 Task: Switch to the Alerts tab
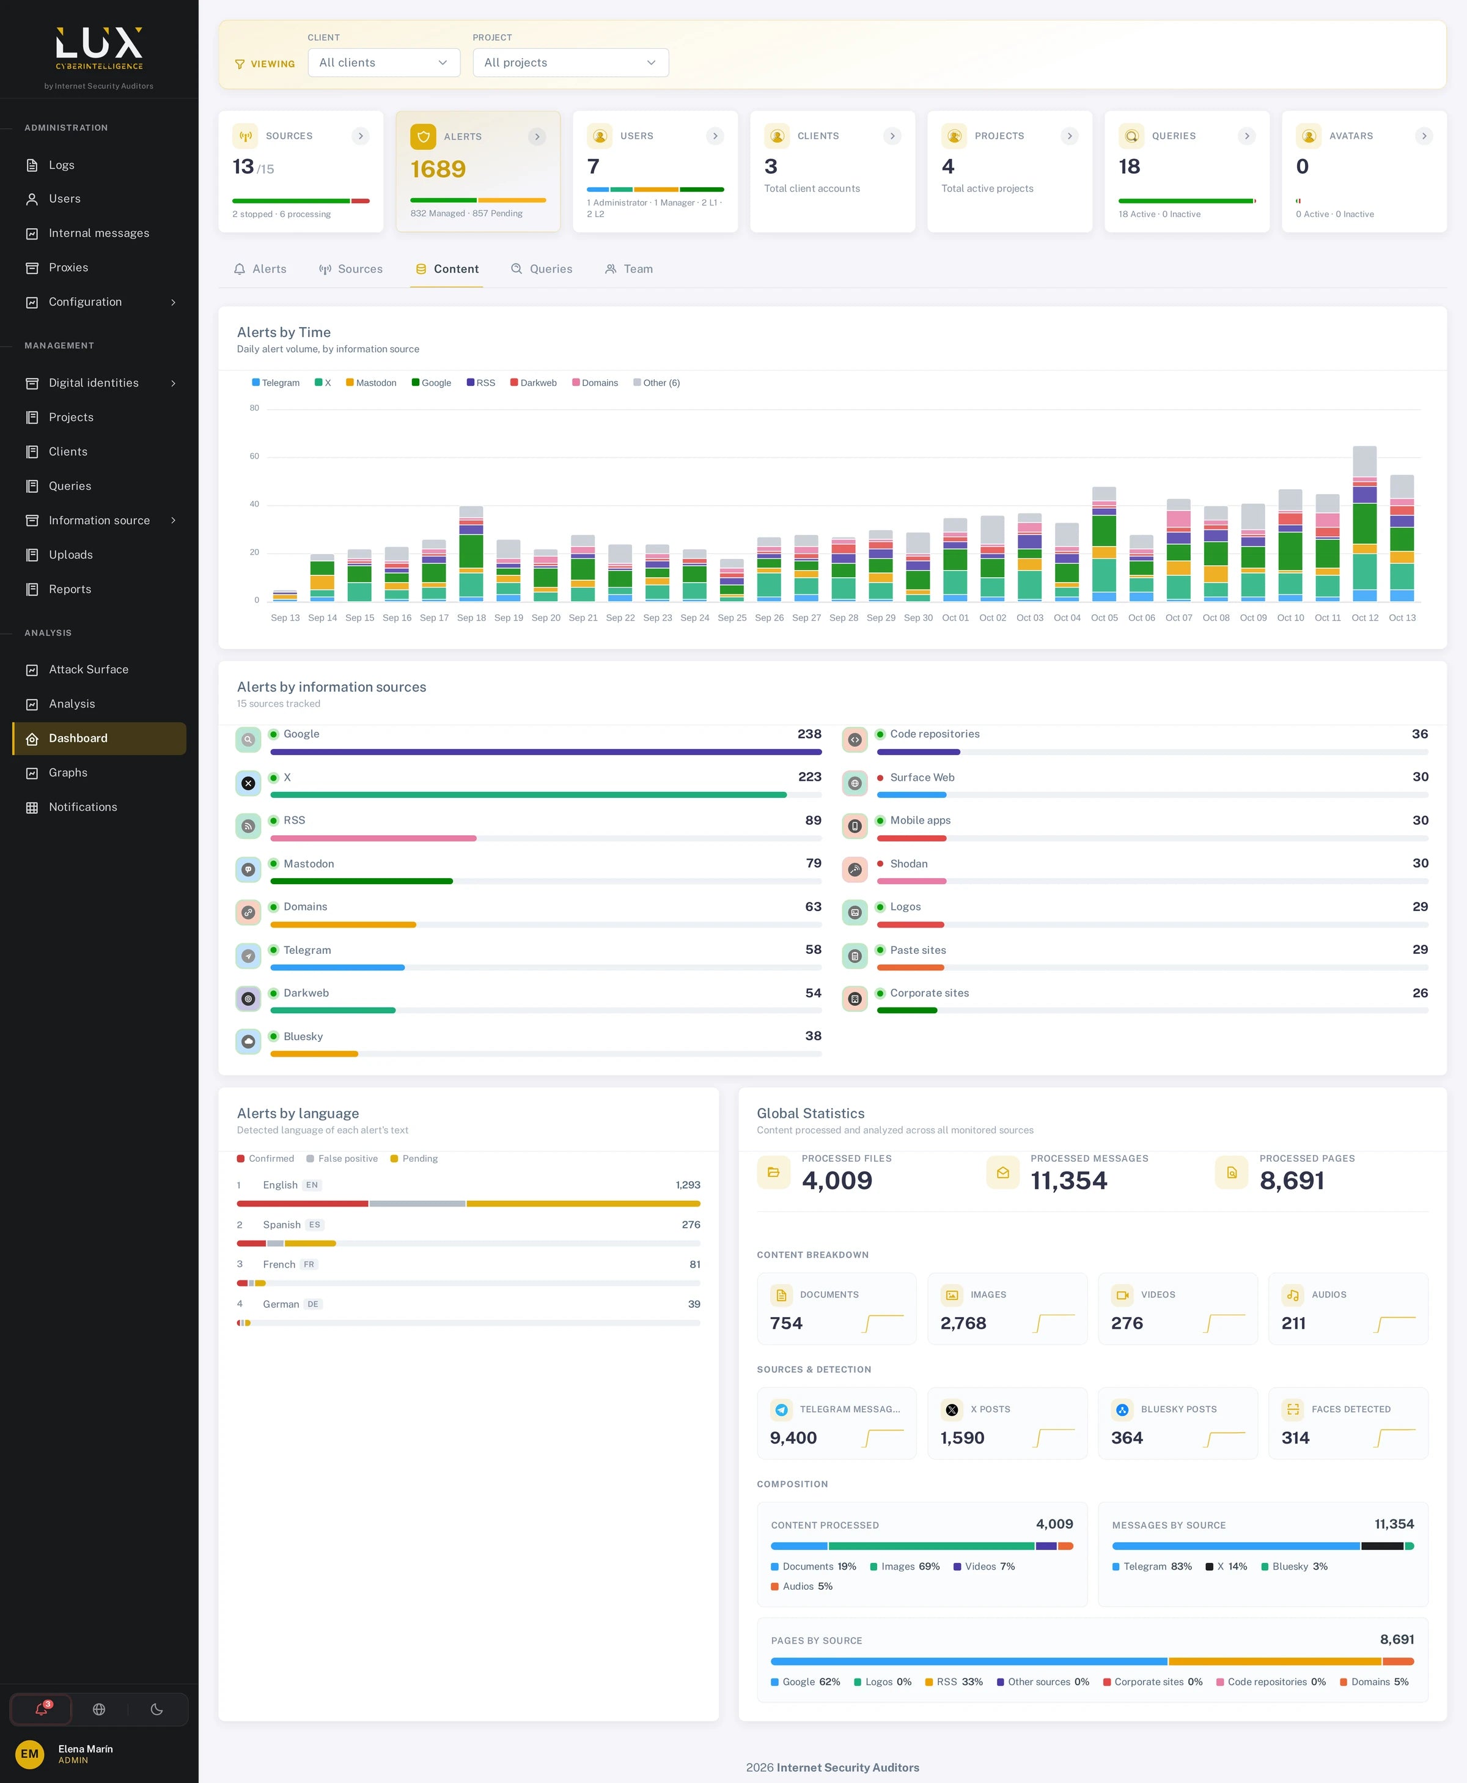[260, 269]
